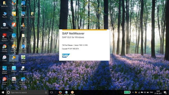This screenshot has width=169, height=95.
Task: Open the Windows 10 Upgrade shortcut
Action: click(x=23, y=81)
